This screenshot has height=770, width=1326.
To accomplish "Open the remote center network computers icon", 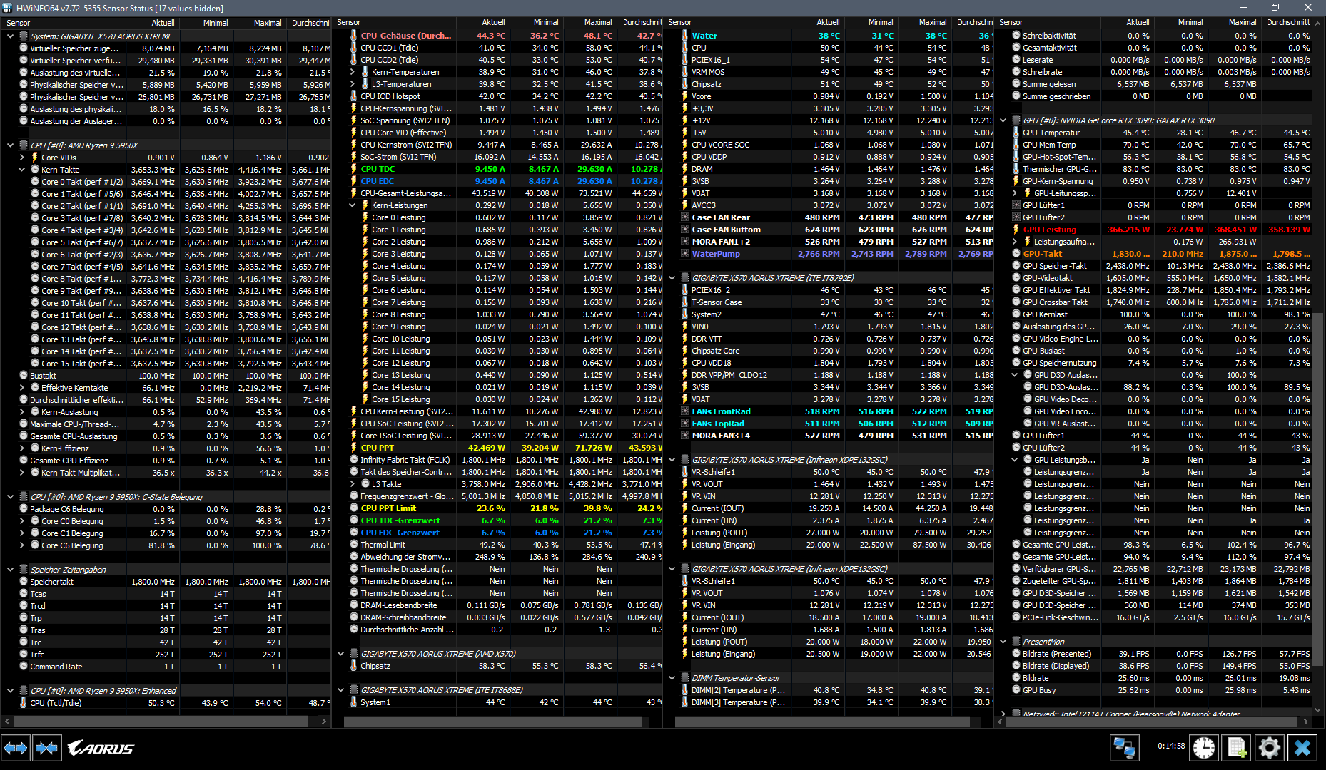I will 1124,748.
